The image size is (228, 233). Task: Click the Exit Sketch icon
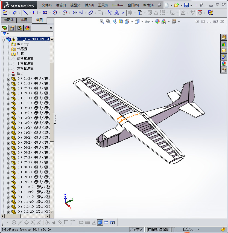coord(5,13)
